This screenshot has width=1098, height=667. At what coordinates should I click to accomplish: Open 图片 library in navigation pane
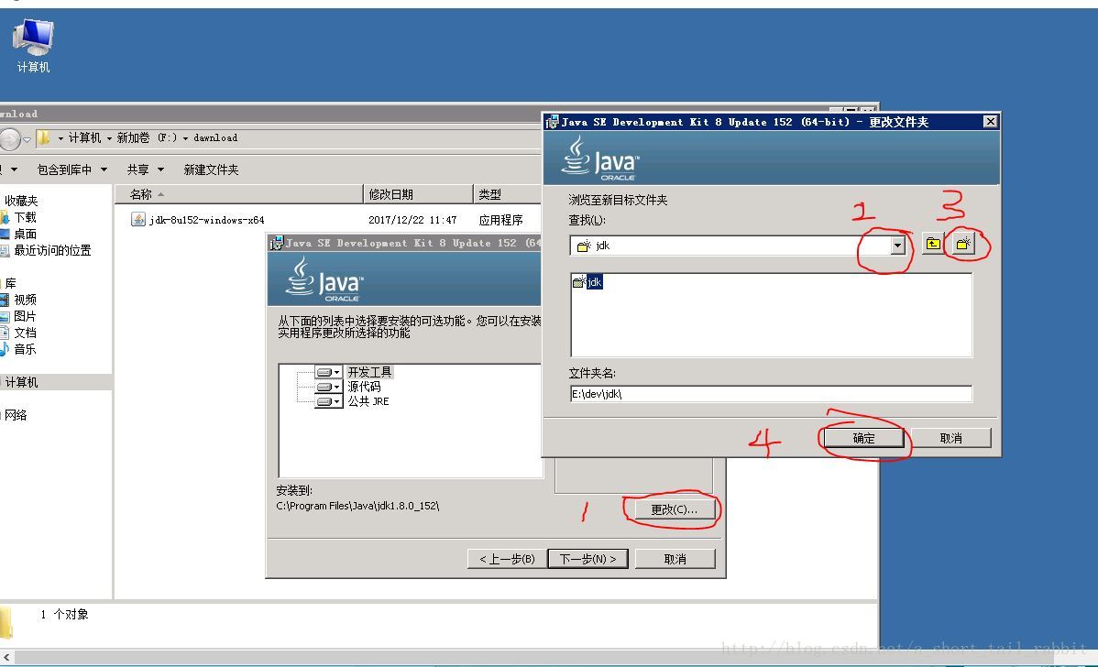pyautogui.click(x=26, y=316)
